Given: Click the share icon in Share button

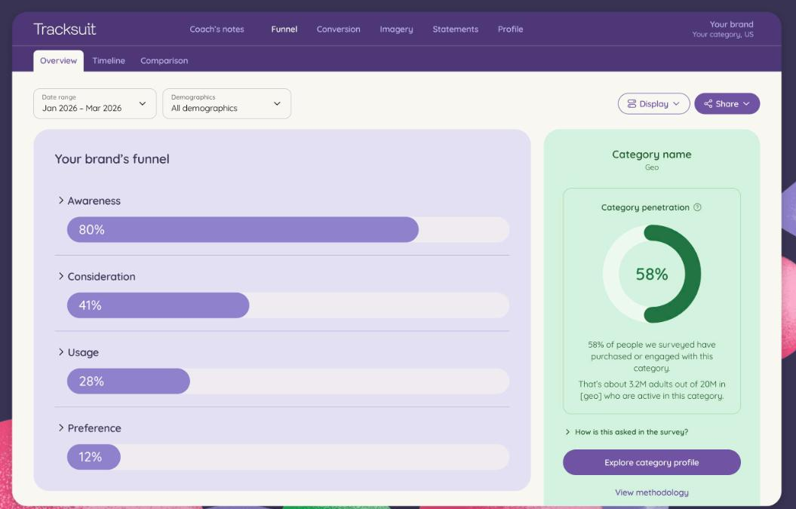Looking at the screenshot, I should tap(708, 103).
